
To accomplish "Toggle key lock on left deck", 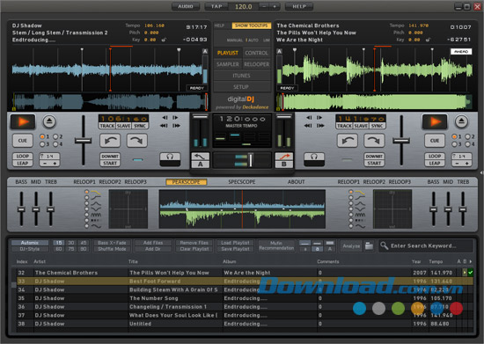I will coord(164,40).
